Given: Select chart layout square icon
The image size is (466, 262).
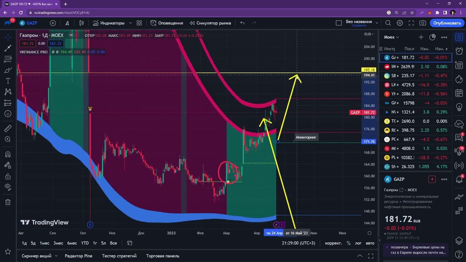Looking at the screenshot, I should pos(339,23).
